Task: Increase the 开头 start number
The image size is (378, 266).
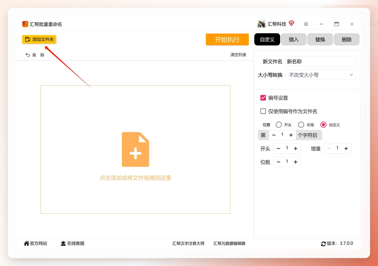Action: coord(296,149)
